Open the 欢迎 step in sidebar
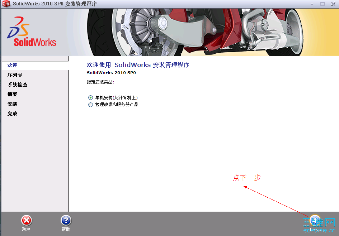Viewport: 339px width, 236px height. pyautogui.click(x=35, y=66)
